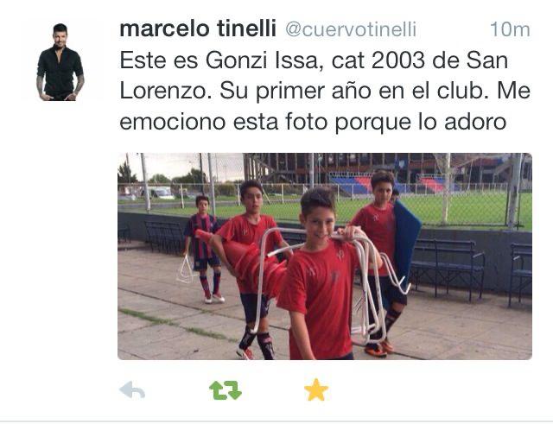Open the tweet permalink via the 10m timestamp

pyautogui.click(x=510, y=29)
